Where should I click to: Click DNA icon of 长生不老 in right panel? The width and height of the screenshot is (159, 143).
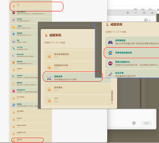(x=110, y=74)
